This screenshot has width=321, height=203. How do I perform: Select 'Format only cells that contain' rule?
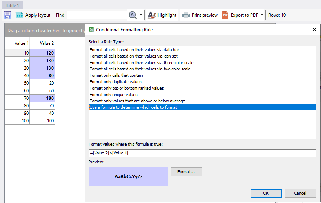pyautogui.click(x=116, y=75)
